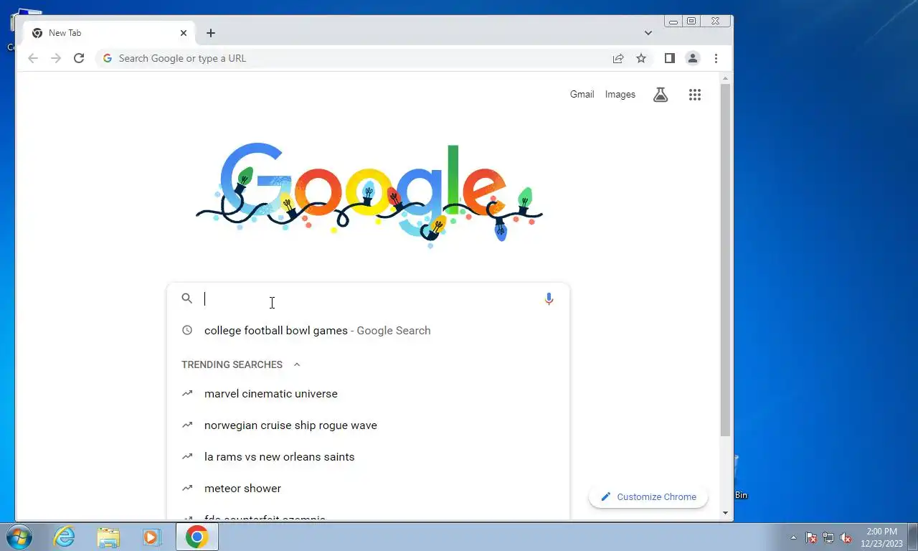The height and width of the screenshot is (551, 918).
Task: Open the Windows Start button
Action: tap(19, 537)
